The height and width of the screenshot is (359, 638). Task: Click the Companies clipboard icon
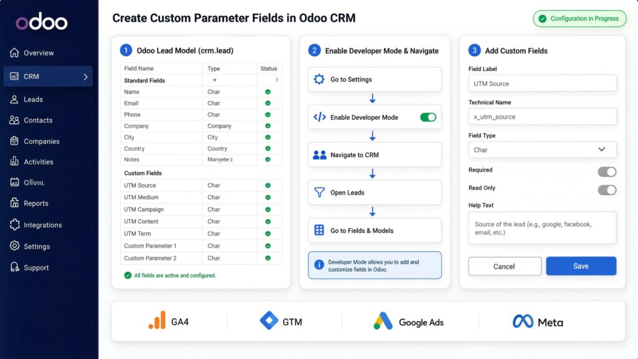[14, 141]
